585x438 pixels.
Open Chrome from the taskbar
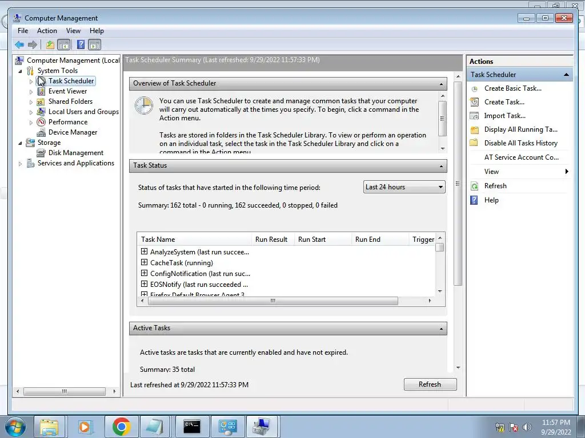[121, 427]
